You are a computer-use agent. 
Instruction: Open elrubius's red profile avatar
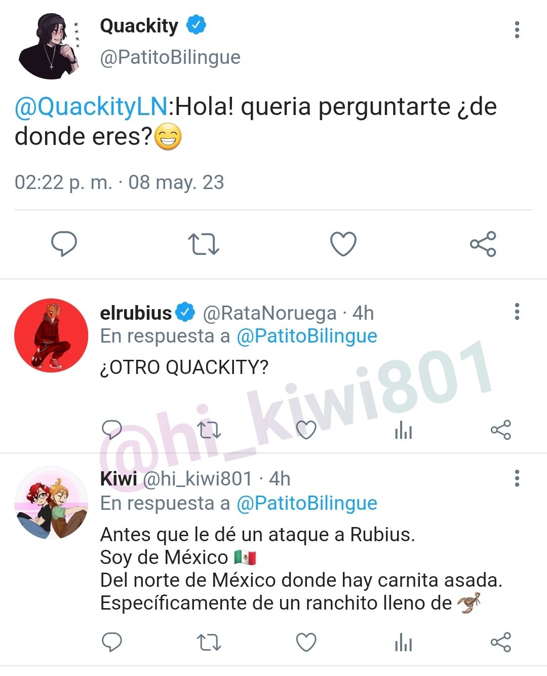[51, 335]
